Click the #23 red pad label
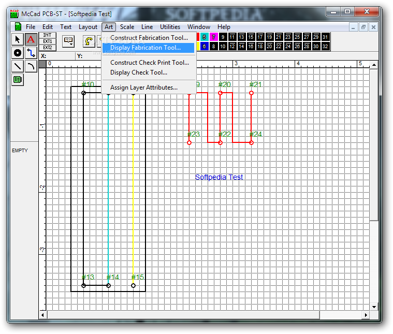The image size is (393, 334). coord(194,134)
